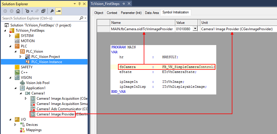
Task: Expand the PLC_Vision Project node
Action: coord(21,57)
